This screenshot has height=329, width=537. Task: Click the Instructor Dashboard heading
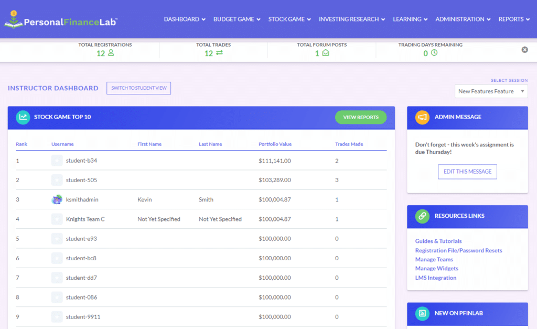click(x=53, y=88)
